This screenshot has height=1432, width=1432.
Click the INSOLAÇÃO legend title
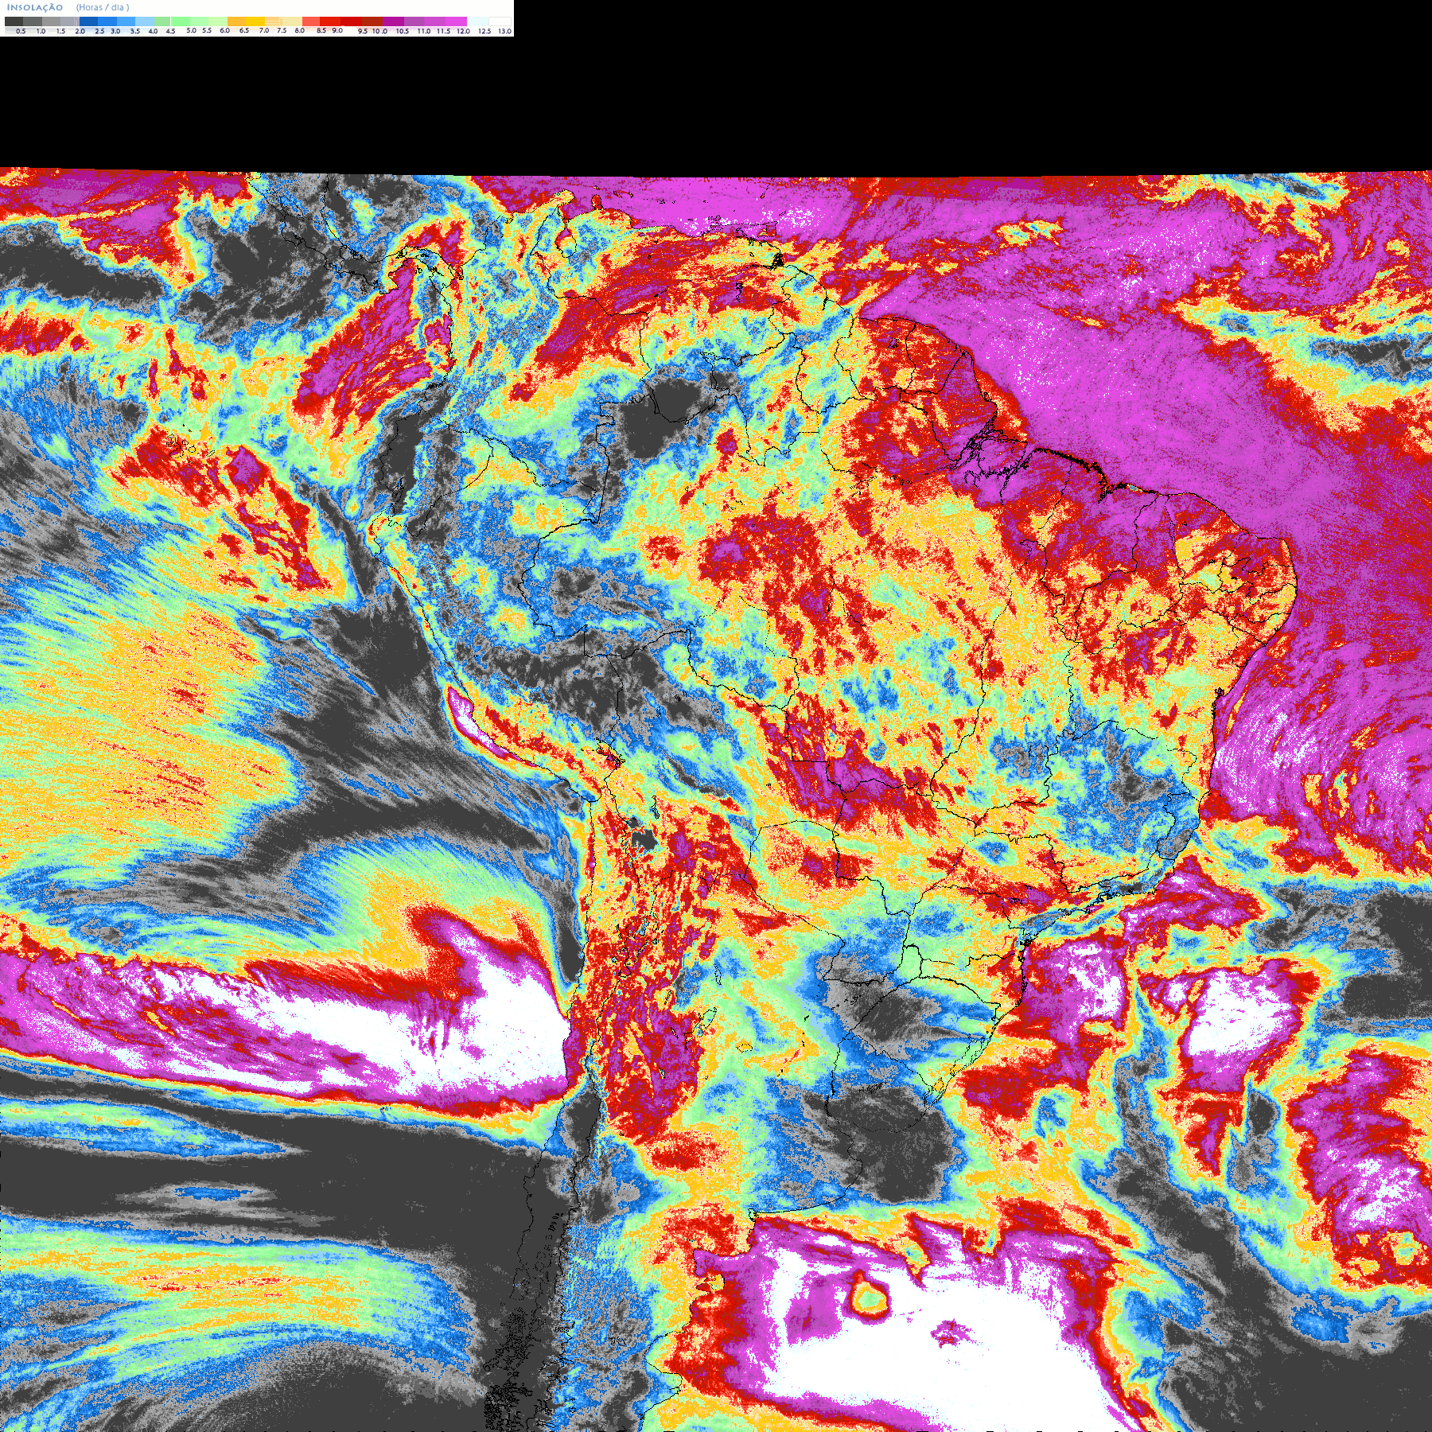click(35, 7)
